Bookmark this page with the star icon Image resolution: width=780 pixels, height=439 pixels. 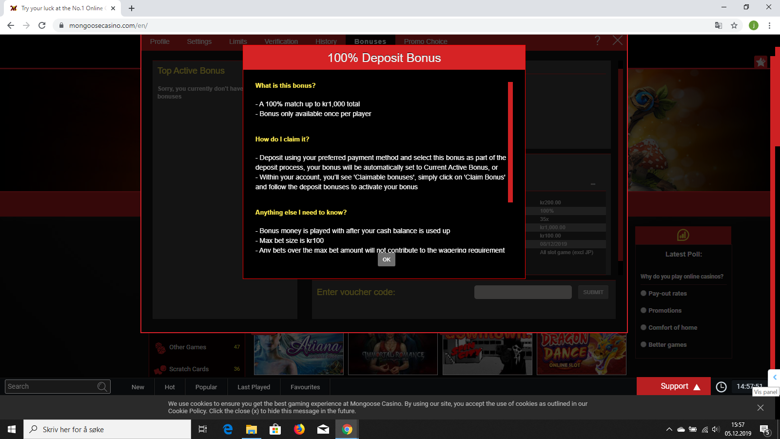point(734,25)
